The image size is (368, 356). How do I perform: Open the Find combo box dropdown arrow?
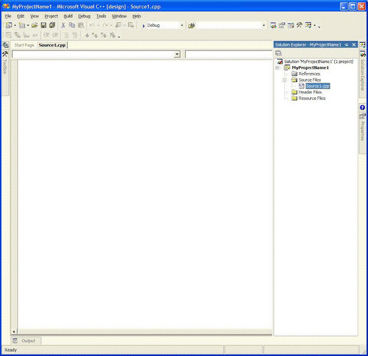pos(264,25)
